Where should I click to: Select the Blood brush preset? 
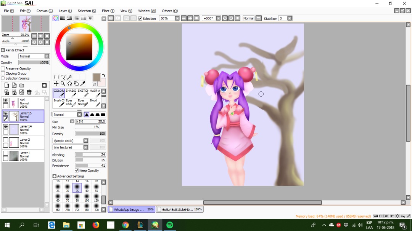click(95, 103)
